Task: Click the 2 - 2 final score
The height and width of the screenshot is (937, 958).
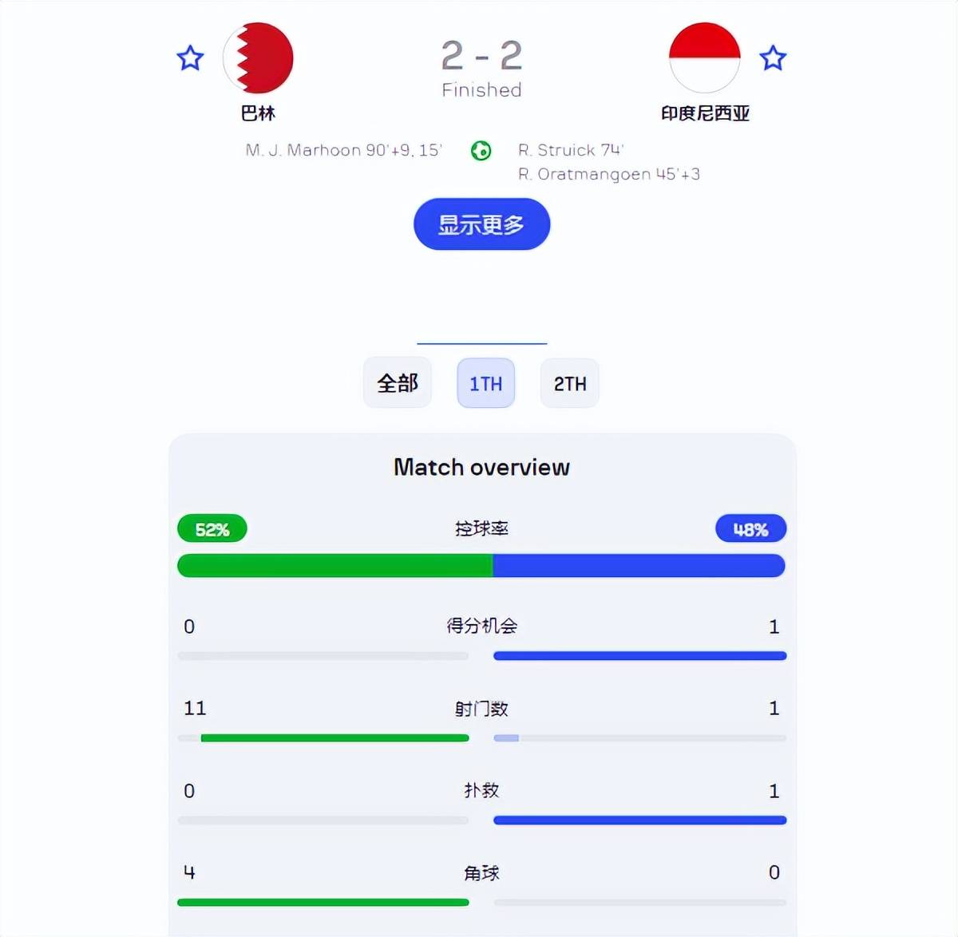Action: [x=481, y=55]
